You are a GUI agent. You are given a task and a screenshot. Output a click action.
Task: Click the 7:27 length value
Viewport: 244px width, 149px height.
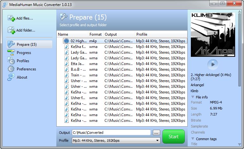[213, 114]
